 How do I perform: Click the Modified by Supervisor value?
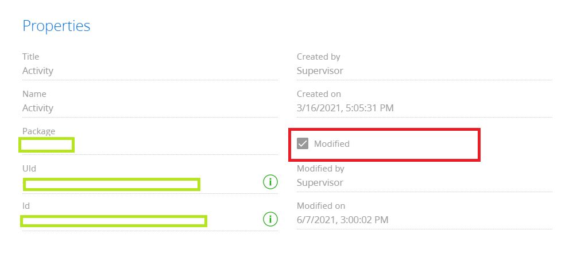pyautogui.click(x=320, y=182)
